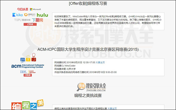Viewport: 176px width, 110px height.
Task: Click the 网络赛时间 2015年9月20日 text
Action: 75,62
